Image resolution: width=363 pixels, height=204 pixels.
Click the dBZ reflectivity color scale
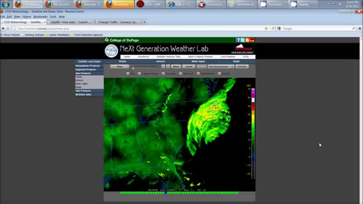point(253,133)
